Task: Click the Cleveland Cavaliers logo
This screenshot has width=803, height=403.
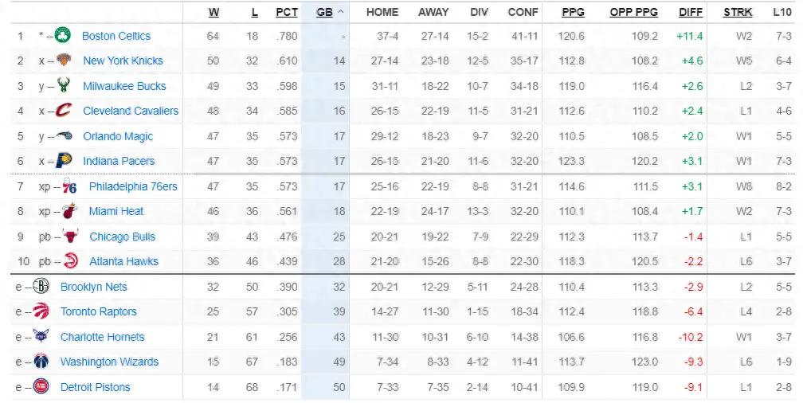Action: click(x=64, y=110)
